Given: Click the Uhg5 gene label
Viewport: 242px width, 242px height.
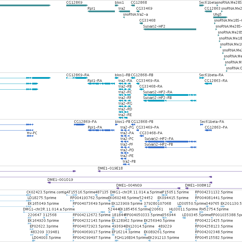Looking at the screenshot, I should click(217, 14).
